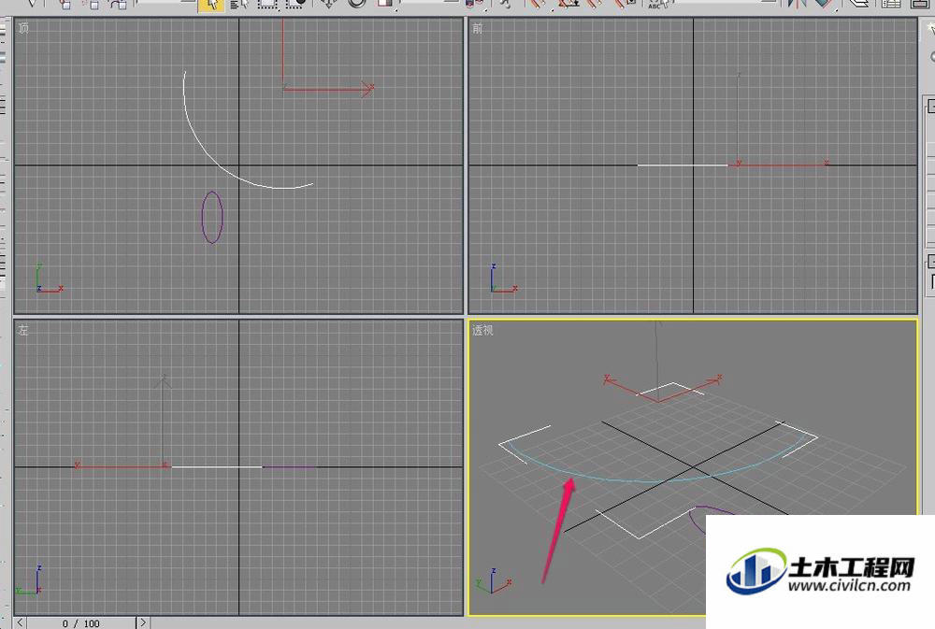
Task: Pick the Select and Move tool
Action: click(328, 4)
